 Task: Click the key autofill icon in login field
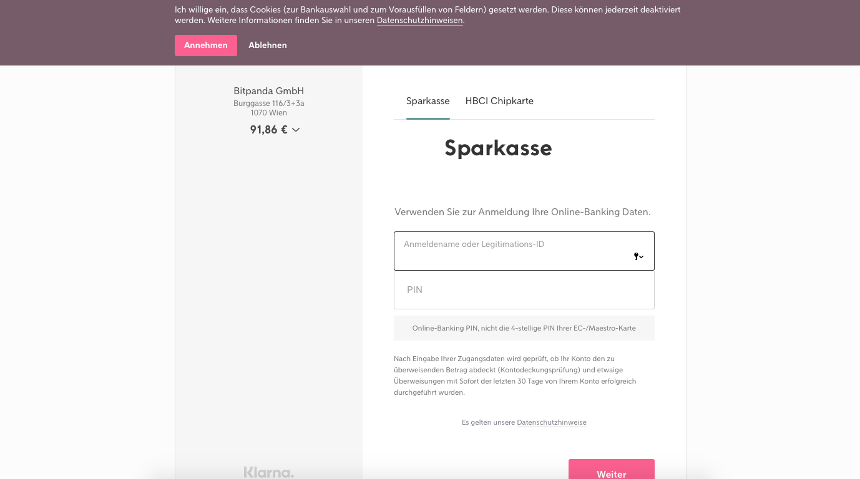(638, 256)
